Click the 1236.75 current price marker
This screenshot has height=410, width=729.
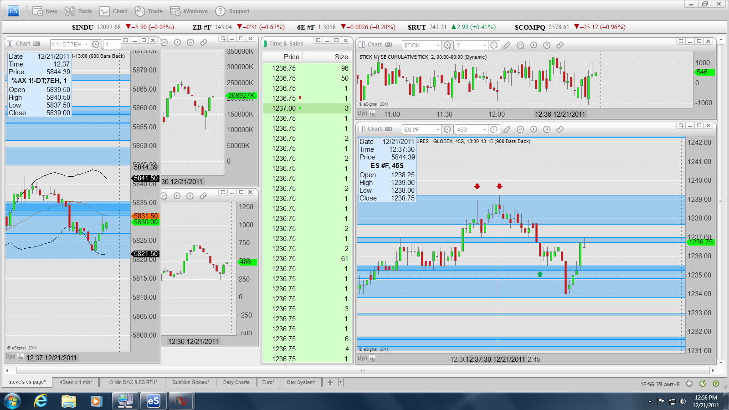pyautogui.click(x=700, y=242)
